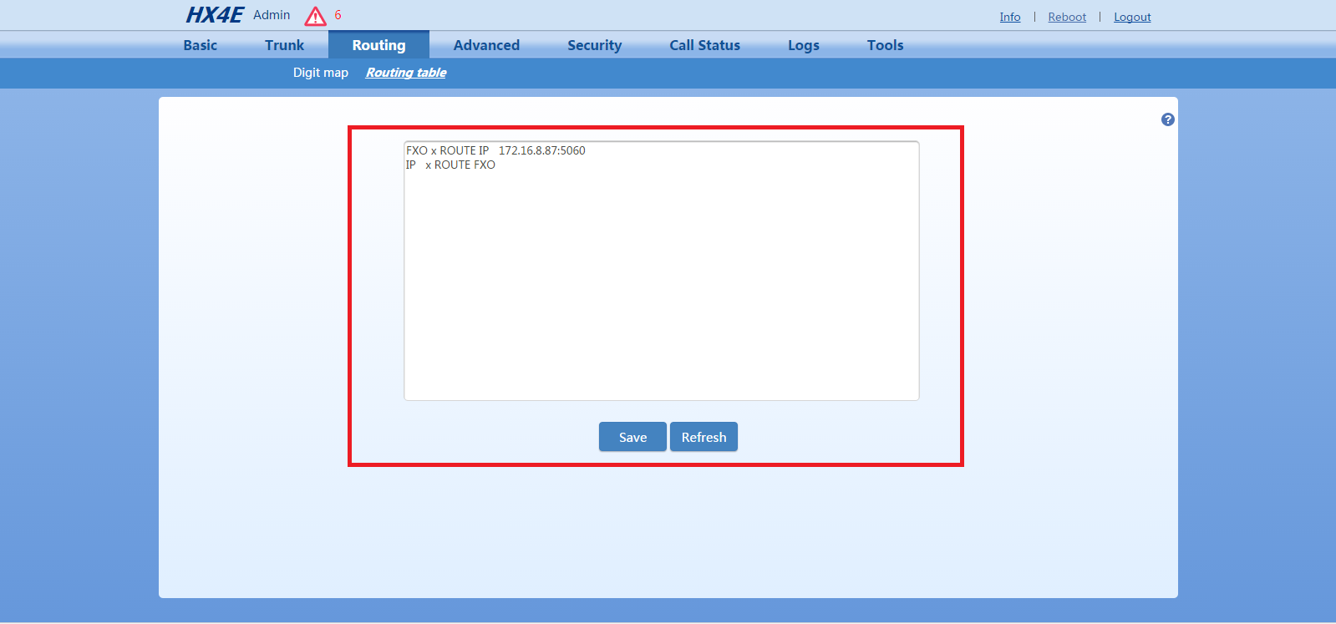Image resolution: width=1336 pixels, height=624 pixels.
Task: Click the red warning triangle alarm icon
Action: pos(315,16)
